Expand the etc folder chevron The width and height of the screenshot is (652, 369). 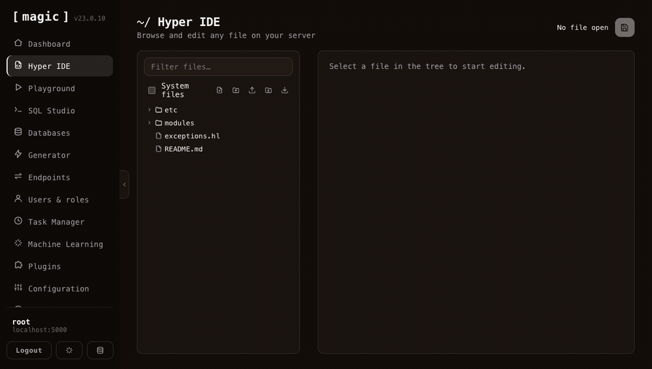pyautogui.click(x=149, y=109)
